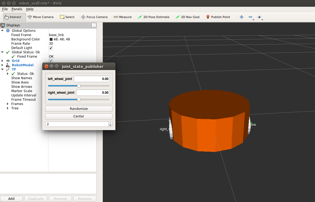The height and width of the screenshot is (202, 315).
Task: Decrement the spinbox showing 2
Action: 110,125
